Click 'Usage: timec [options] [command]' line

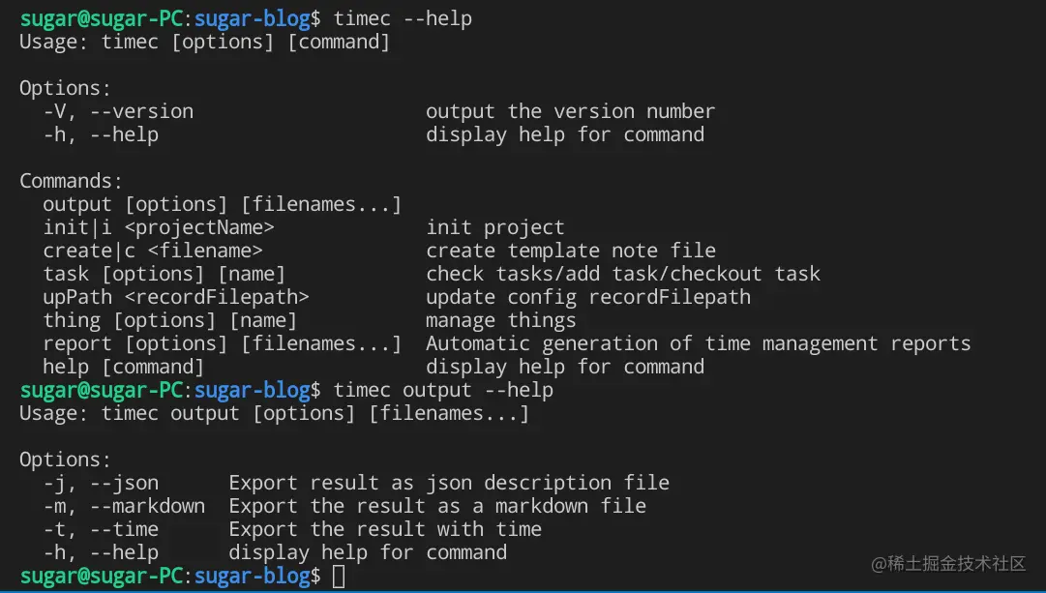[x=204, y=42]
